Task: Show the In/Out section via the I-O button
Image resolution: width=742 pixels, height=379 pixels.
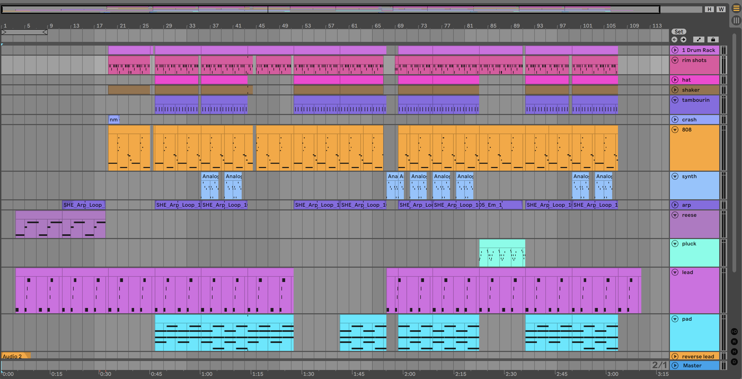Action: coord(734,332)
